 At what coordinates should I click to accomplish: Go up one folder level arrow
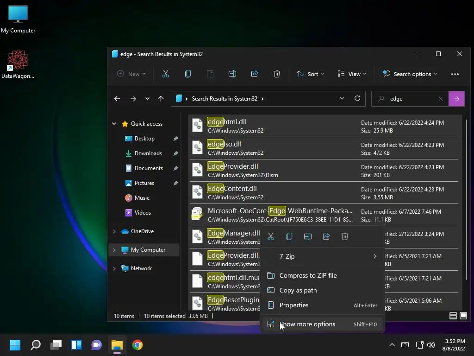[161, 99]
